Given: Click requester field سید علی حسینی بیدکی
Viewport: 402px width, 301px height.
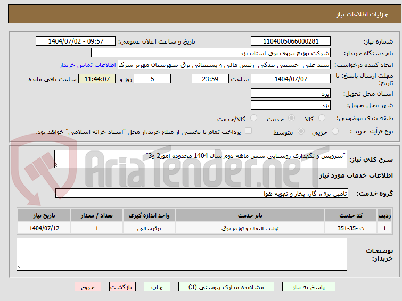Looking at the screenshot, I should point(224,65).
